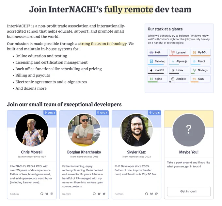The width and height of the screenshot is (222, 206).
Task: Click Chris Morrell's profile photo
Action: (x=32, y=130)
